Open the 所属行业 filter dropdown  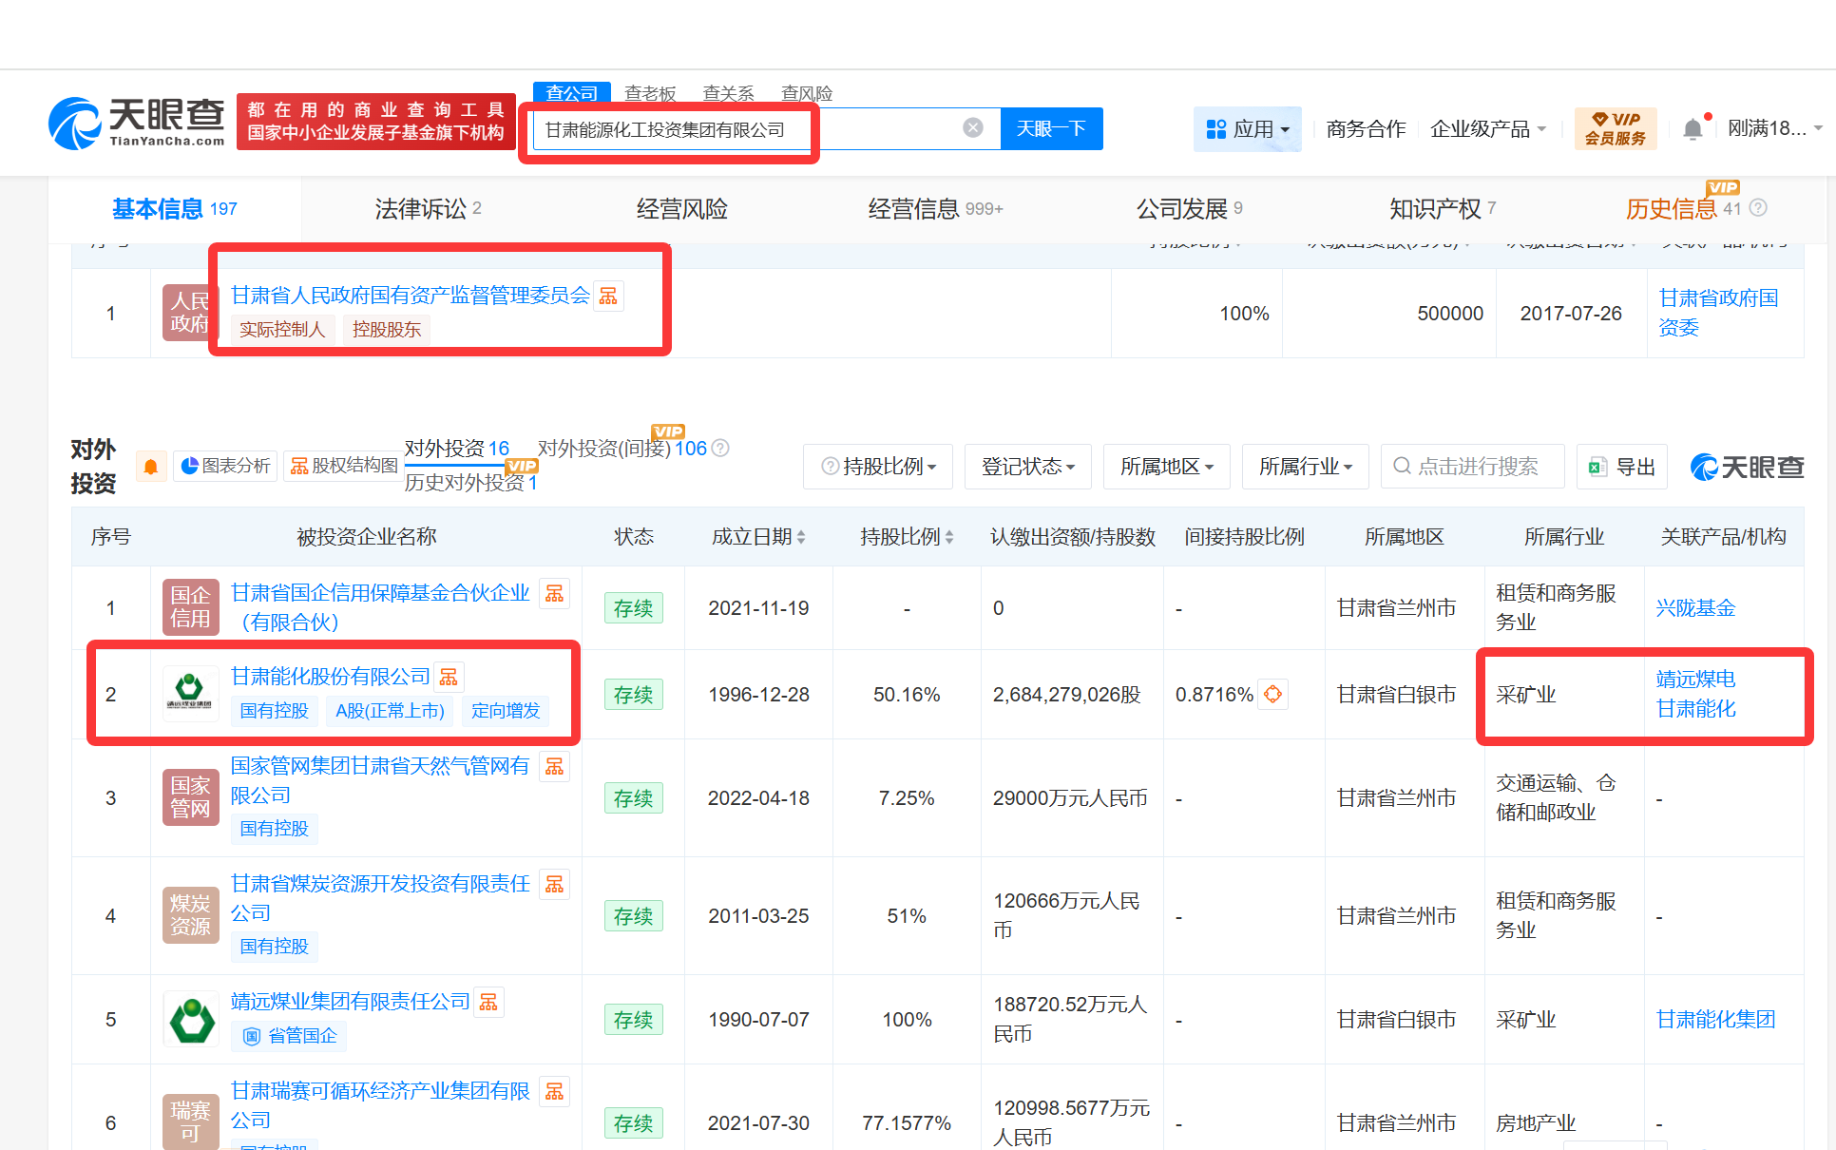[1305, 467]
